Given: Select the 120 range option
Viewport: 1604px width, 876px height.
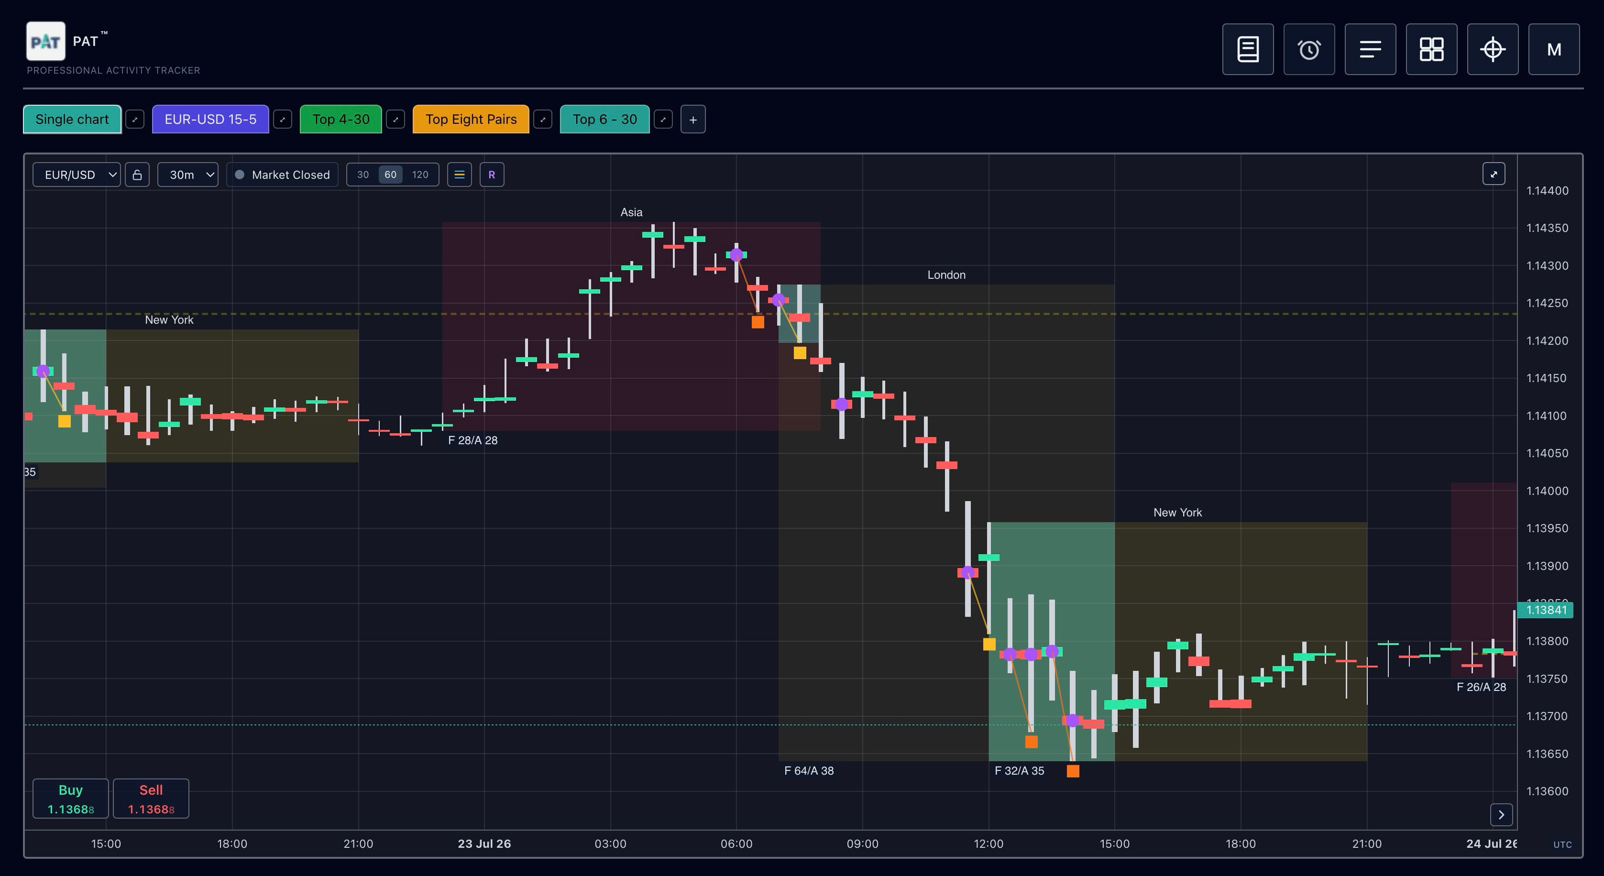Looking at the screenshot, I should (x=420, y=175).
